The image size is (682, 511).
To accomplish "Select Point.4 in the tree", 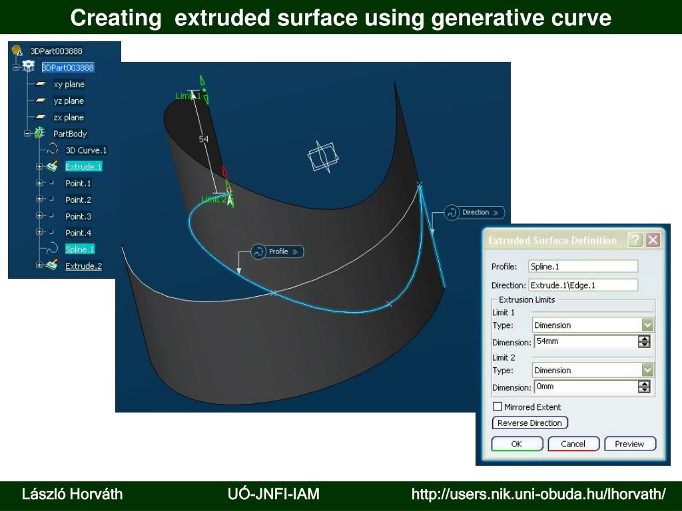I will click(x=79, y=233).
